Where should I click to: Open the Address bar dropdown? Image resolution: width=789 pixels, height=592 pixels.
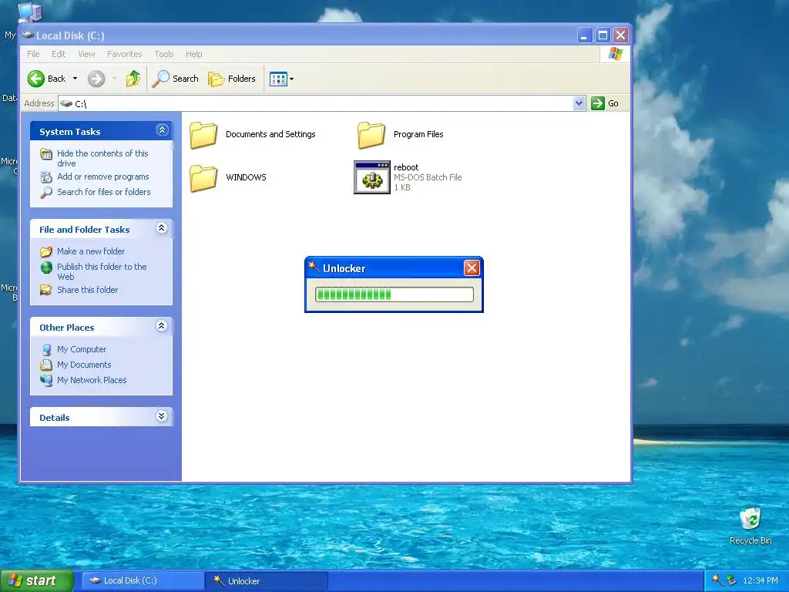pos(579,103)
